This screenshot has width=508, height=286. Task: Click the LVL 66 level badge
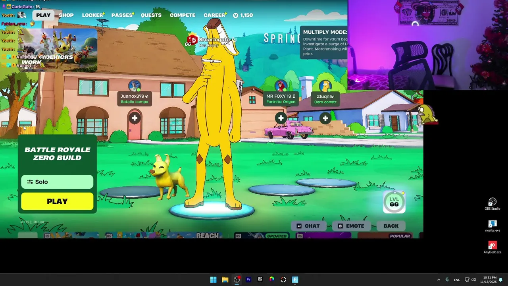coord(394,202)
